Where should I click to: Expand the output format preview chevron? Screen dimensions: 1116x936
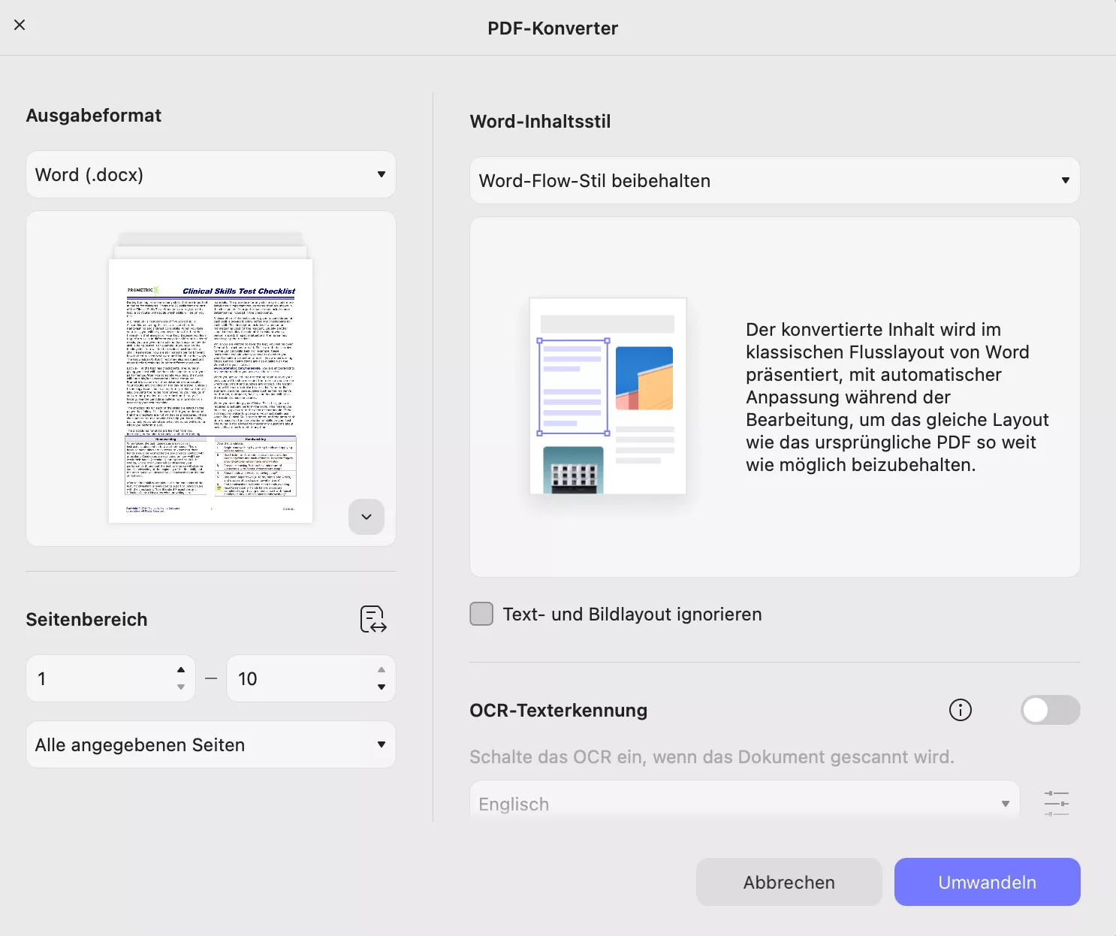click(x=366, y=517)
